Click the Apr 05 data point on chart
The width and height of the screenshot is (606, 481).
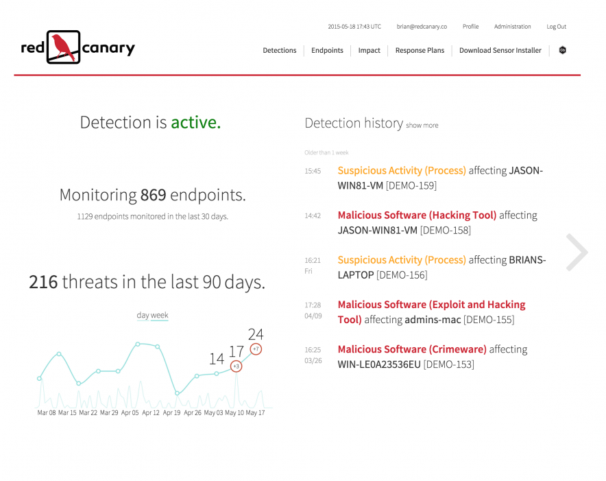(138, 343)
